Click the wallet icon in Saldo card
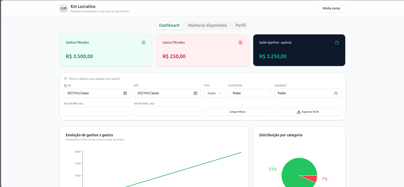This screenshot has height=187, width=404. [x=337, y=43]
